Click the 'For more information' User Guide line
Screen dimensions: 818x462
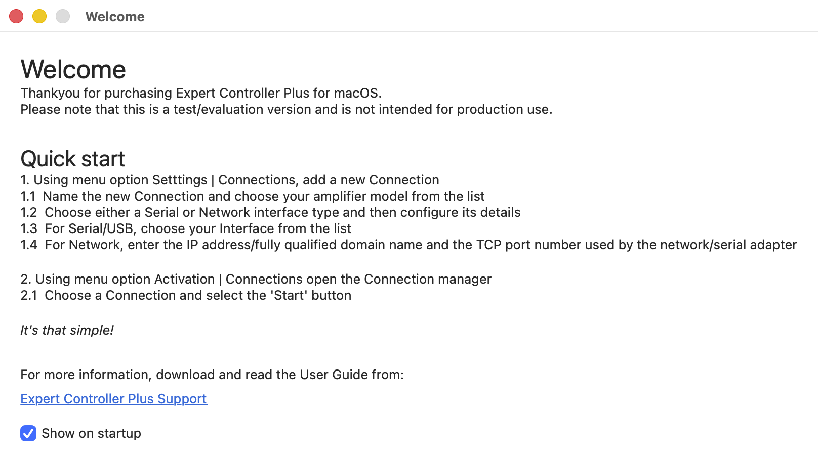point(212,375)
